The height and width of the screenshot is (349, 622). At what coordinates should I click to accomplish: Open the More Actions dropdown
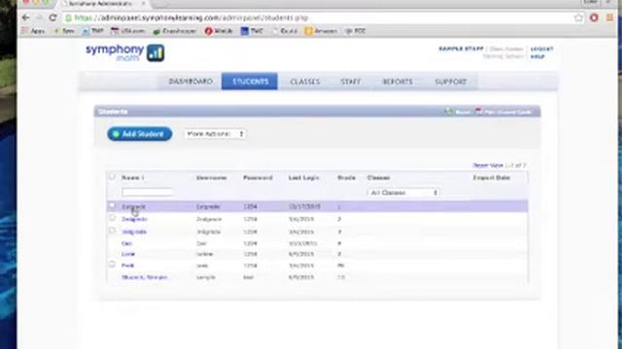coord(215,134)
